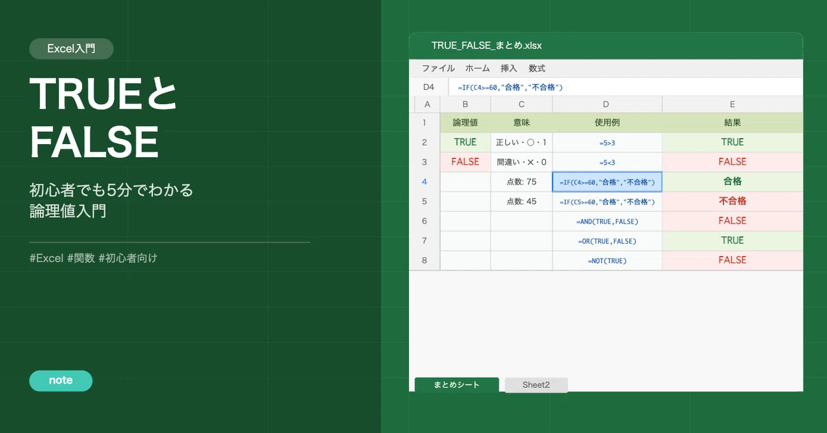
Task: Select cell with formula =5>3
Action: (607, 142)
